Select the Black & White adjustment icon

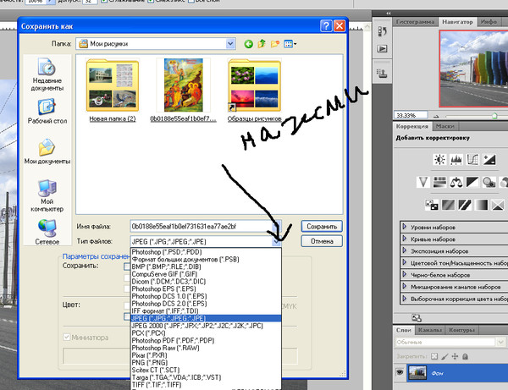pos(472,182)
